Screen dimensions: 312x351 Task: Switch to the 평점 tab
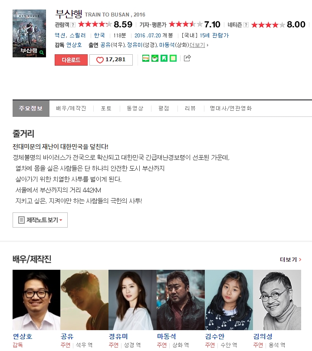click(x=164, y=108)
